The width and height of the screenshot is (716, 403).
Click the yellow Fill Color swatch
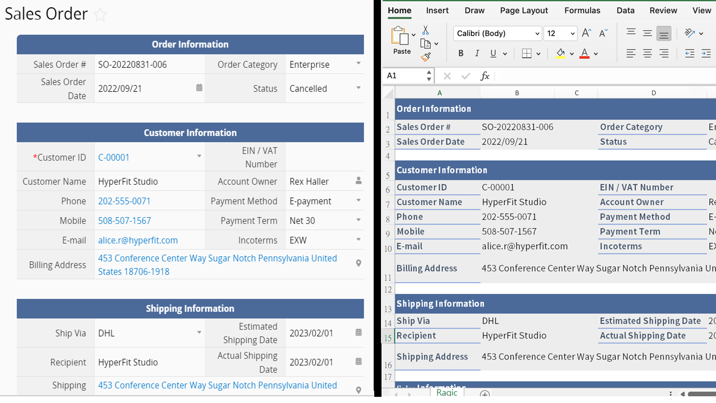(561, 54)
